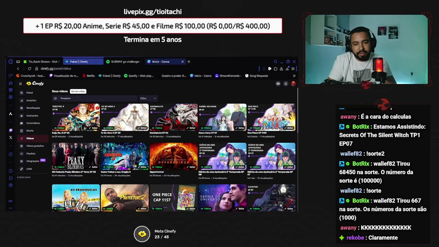Click the browser back arrow
This screenshot has height=247, width=439.
click(18, 69)
